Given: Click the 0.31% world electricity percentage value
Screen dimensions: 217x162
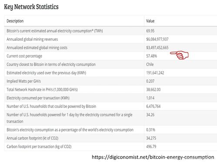Looking at the screenshot, I should click(x=150, y=130).
